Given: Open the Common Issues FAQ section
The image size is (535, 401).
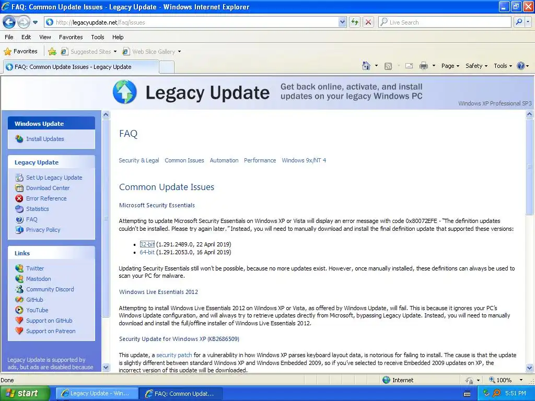Looking at the screenshot, I should (184, 160).
